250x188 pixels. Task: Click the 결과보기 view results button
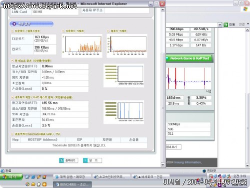point(173,147)
